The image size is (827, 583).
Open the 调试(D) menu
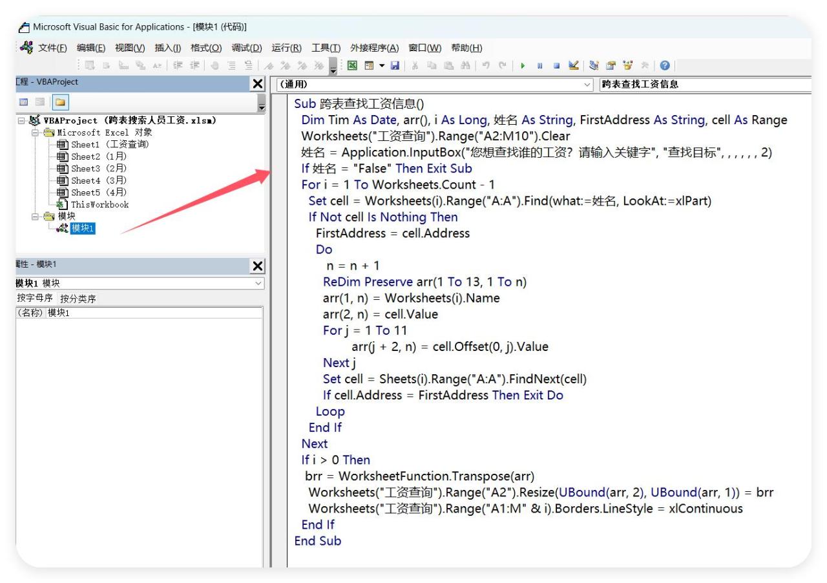tap(247, 48)
